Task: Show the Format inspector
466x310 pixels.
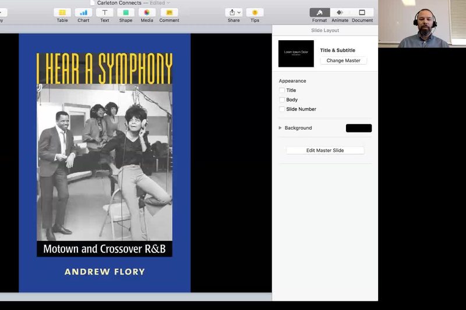Action: [319, 12]
